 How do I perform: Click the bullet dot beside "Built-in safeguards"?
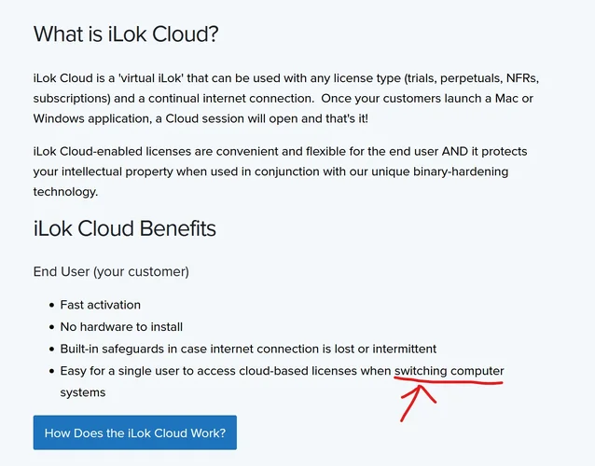point(50,349)
